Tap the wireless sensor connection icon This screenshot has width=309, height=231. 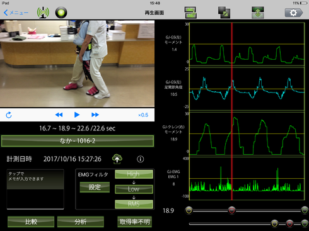pos(43,13)
